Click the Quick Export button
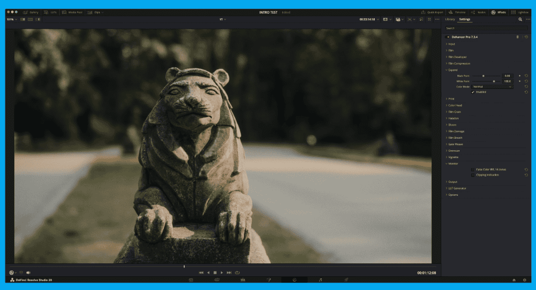 pos(432,12)
